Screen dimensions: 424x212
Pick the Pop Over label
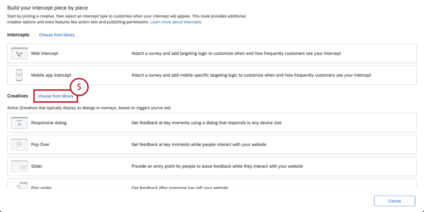(40, 145)
